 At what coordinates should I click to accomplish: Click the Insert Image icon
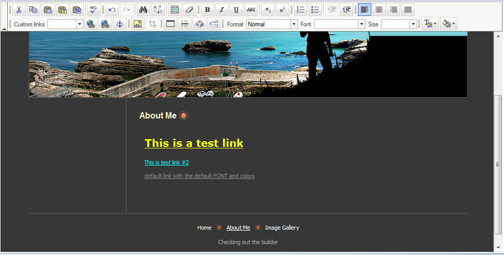click(x=137, y=24)
